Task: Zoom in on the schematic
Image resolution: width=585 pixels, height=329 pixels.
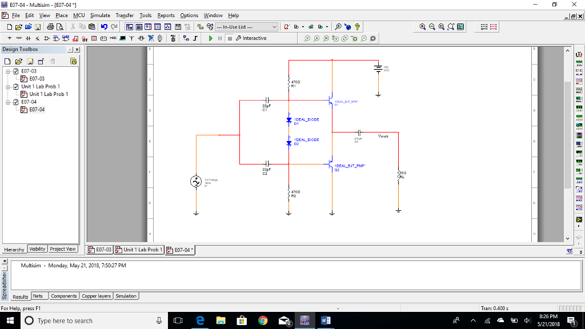Action: point(423,26)
